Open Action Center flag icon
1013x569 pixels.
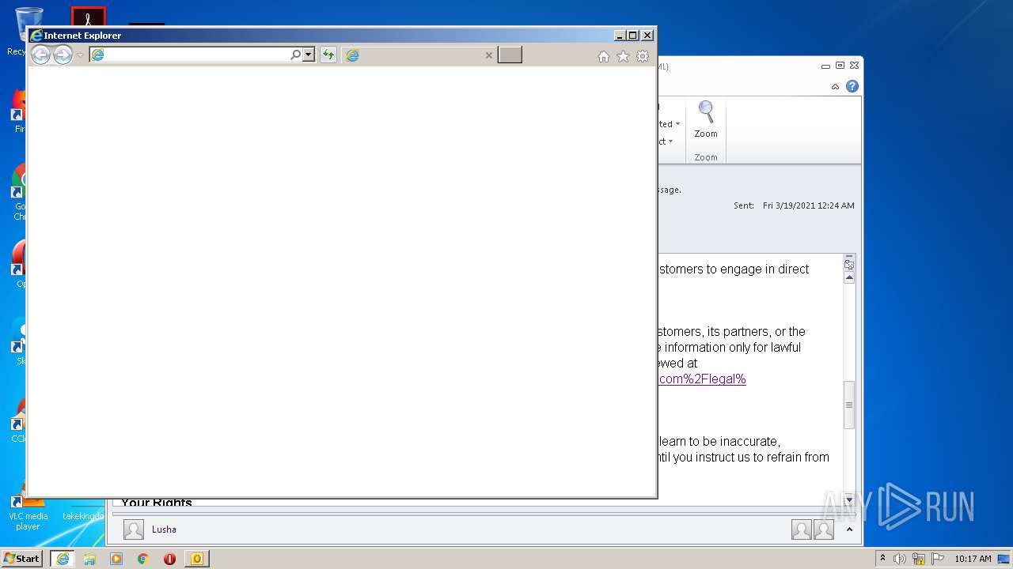pyautogui.click(x=938, y=559)
